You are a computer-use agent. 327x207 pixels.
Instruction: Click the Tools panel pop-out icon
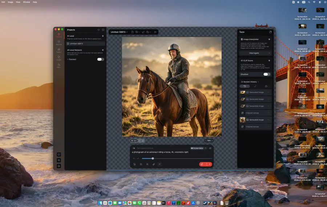pyautogui.click(x=270, y=32)
